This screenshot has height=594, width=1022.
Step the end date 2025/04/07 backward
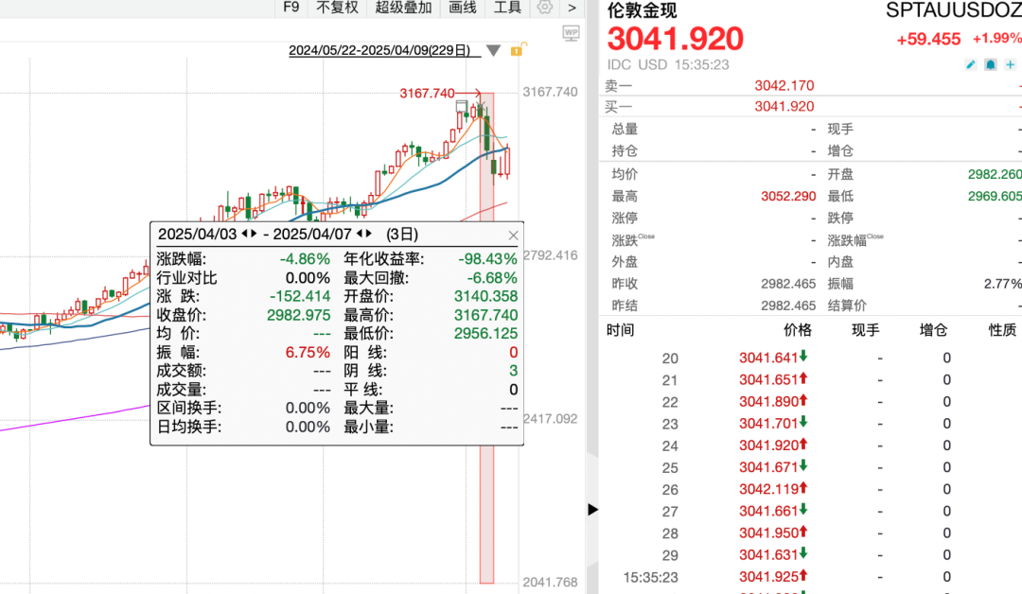tap(360, 234)
